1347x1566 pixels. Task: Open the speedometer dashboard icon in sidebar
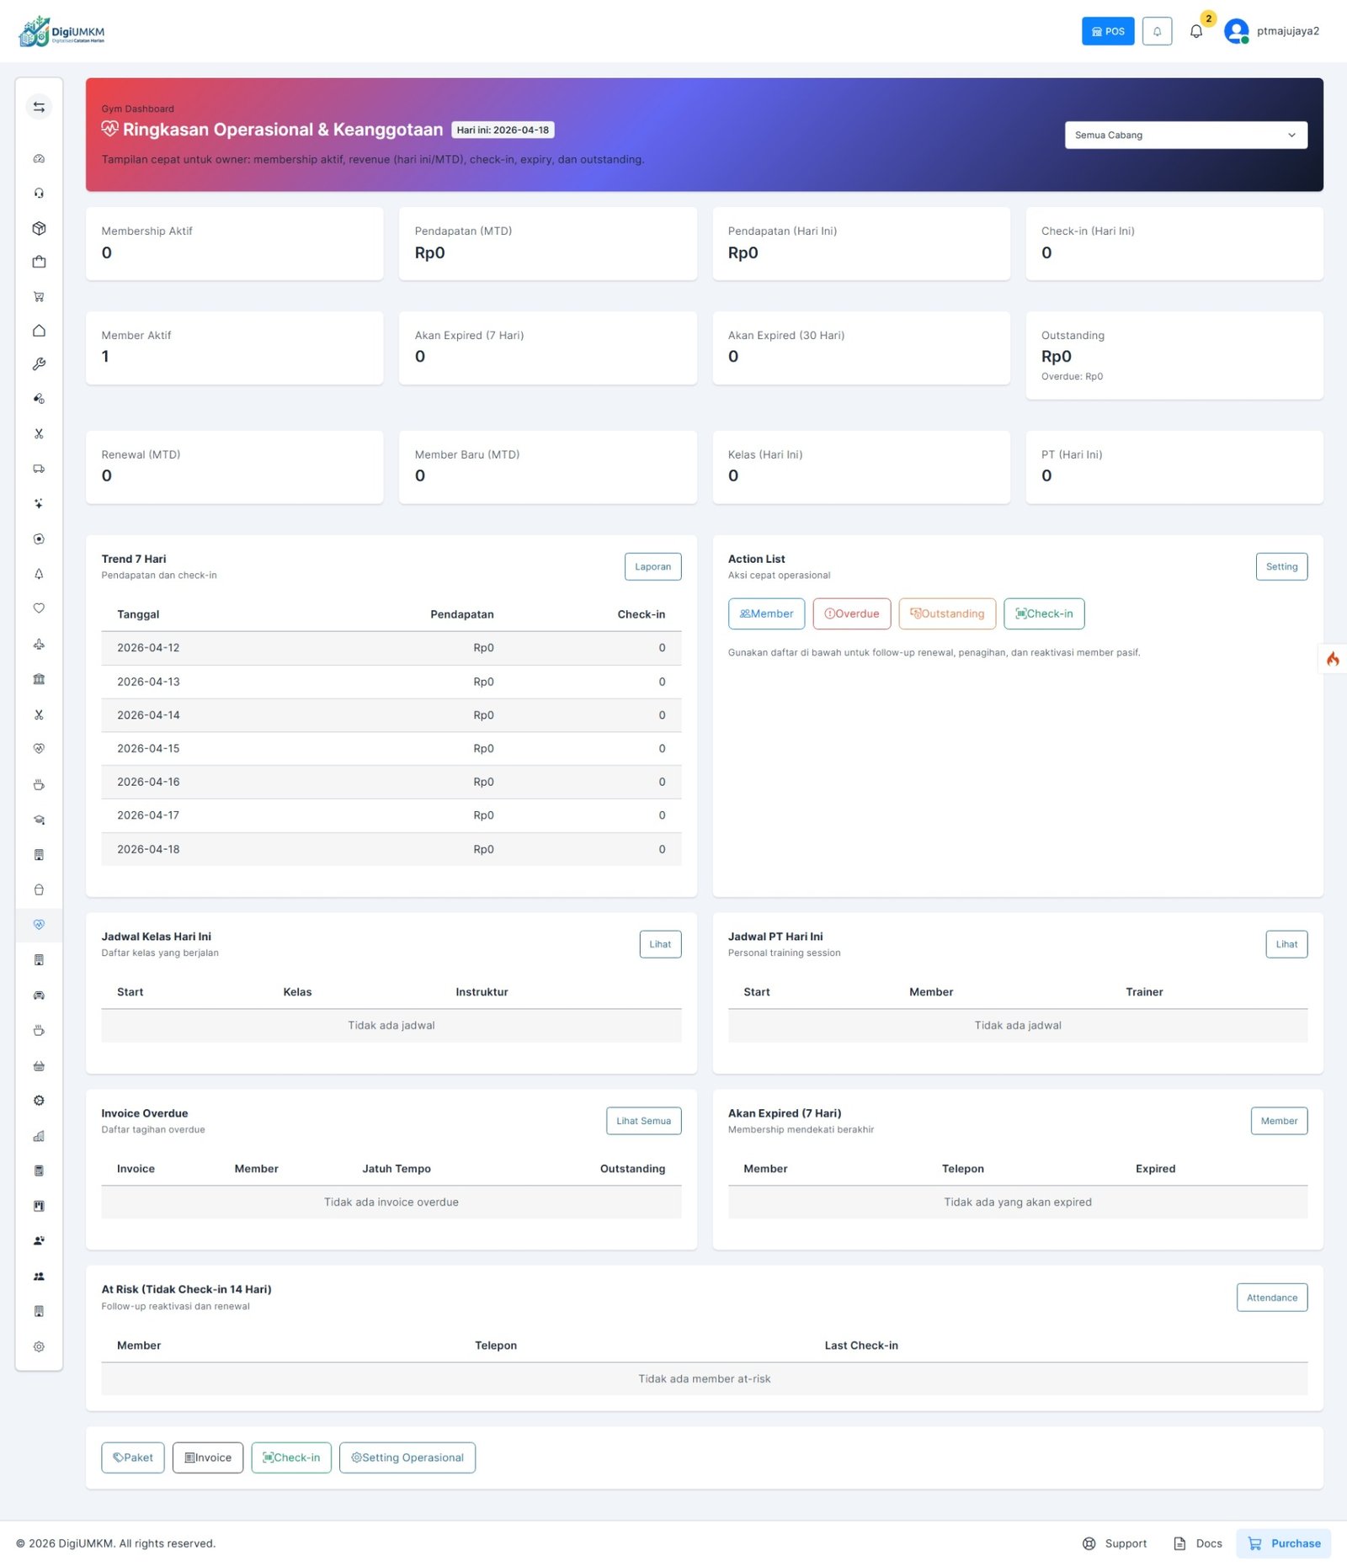(x=39, y=159)
